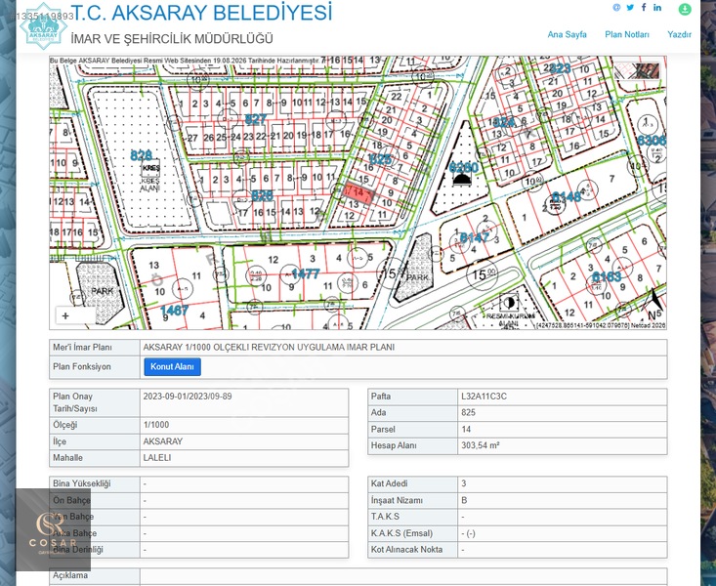The width and height of the screenshot is (716, 586).
Task: Share the page on Facebook
Action: point(644,7)
